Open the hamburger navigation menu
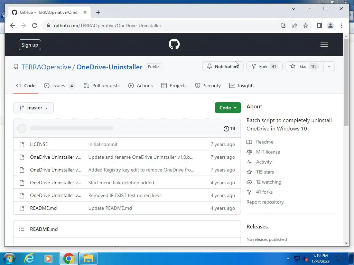 [x=324, y=44]
